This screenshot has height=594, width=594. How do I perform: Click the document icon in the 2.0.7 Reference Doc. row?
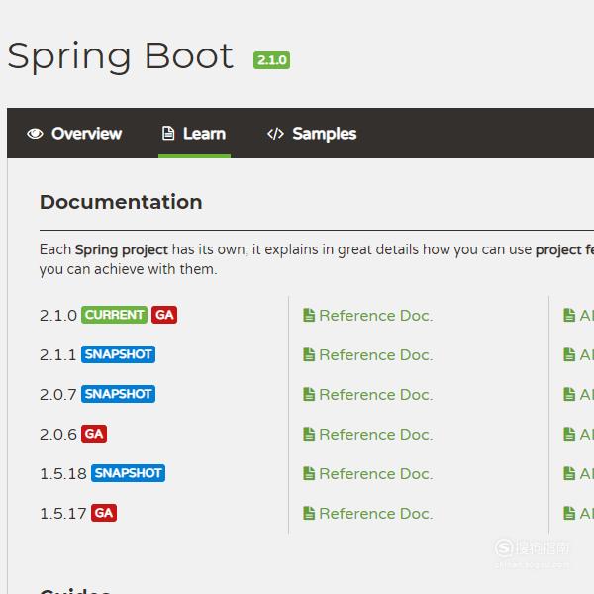point(309,394)
